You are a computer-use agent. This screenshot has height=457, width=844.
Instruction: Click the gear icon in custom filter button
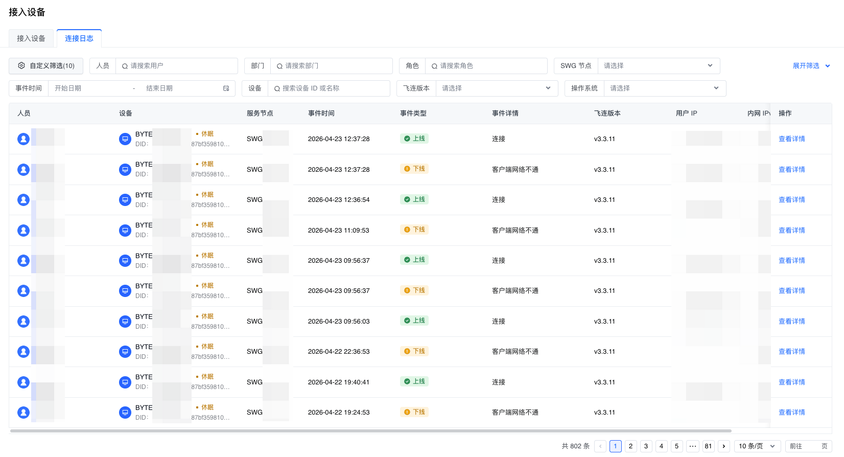point(21,65)
